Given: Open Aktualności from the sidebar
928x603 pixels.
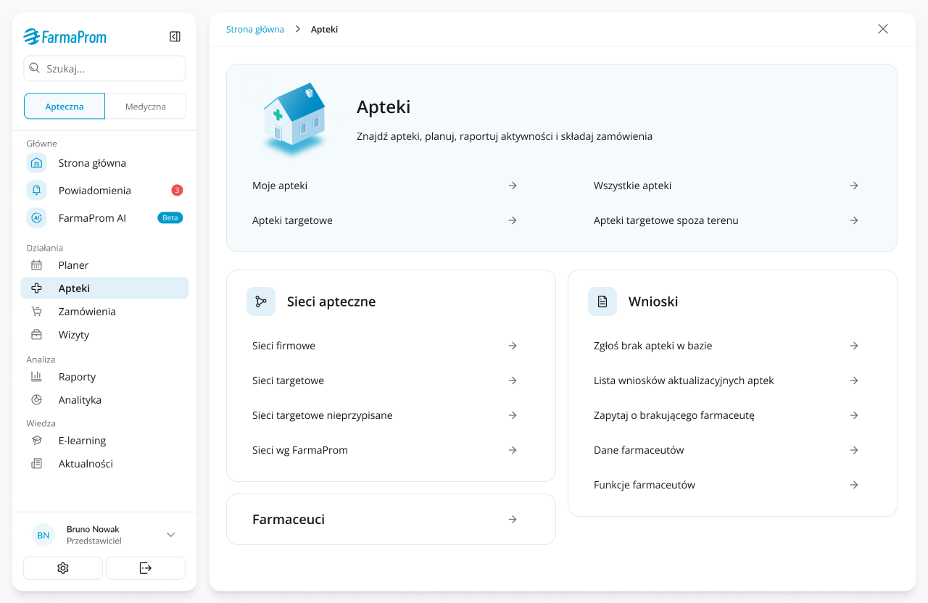Looking at the screenshot, I should (x=104, y=464).
